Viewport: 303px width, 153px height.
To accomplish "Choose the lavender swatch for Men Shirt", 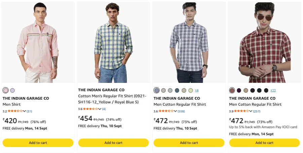I will (x=12, y=90).
